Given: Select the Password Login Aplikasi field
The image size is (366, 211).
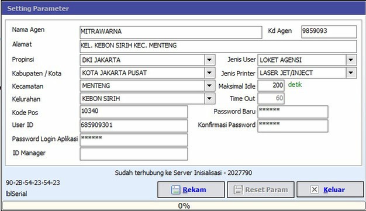Looking at the screenshot, I should [x=134, y=140].
